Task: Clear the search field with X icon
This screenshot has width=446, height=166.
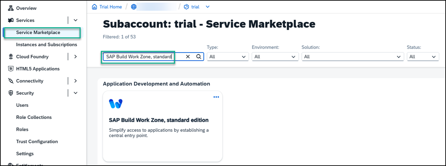Action: tap(188, 57)
